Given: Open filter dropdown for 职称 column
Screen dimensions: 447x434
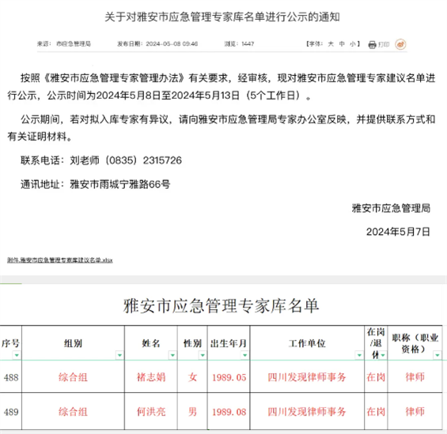Looking at the screenshot, I should pyautogui.click(x=438, y=355).
